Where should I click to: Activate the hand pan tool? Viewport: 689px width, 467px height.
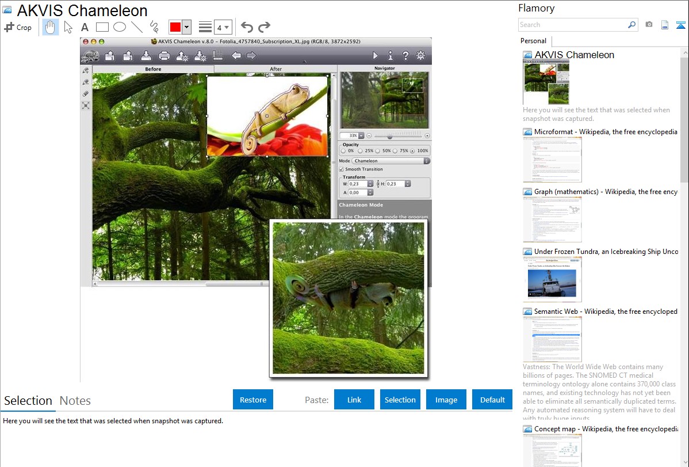[50, 27]
